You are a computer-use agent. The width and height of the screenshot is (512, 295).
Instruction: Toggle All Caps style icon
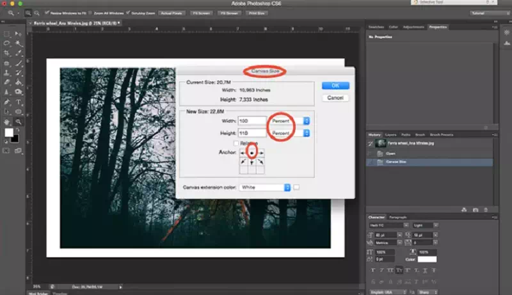(x=390, y=270)
